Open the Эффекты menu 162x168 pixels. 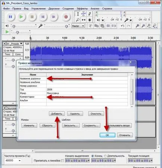[x=82, y=9]
